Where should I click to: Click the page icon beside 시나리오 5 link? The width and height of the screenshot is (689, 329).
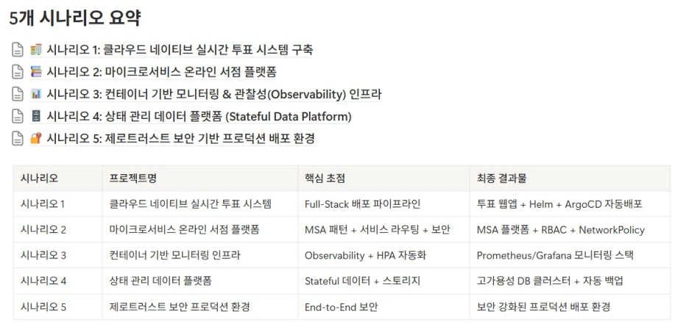click(x=17, y=139)
